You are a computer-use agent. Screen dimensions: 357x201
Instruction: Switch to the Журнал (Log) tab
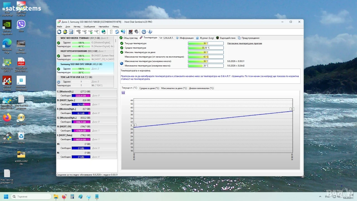pos(205,38)
